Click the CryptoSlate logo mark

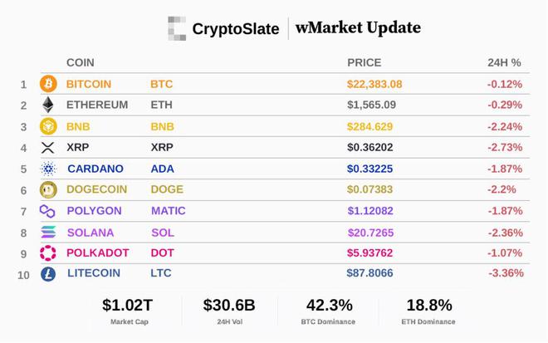click(177, 28)
